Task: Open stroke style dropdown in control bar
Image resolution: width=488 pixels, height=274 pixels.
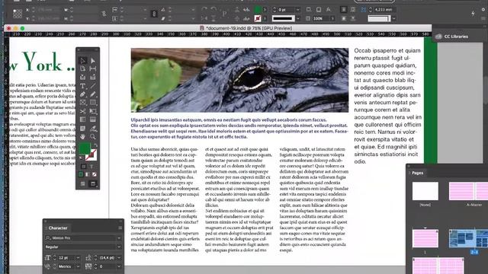Action: pyautogui.click(x=298, y=18)
